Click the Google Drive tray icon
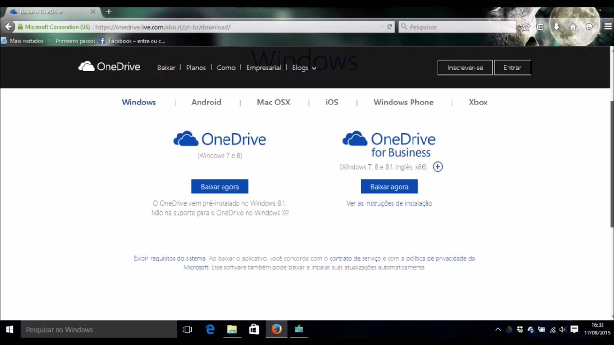 (x=509, y=330)
